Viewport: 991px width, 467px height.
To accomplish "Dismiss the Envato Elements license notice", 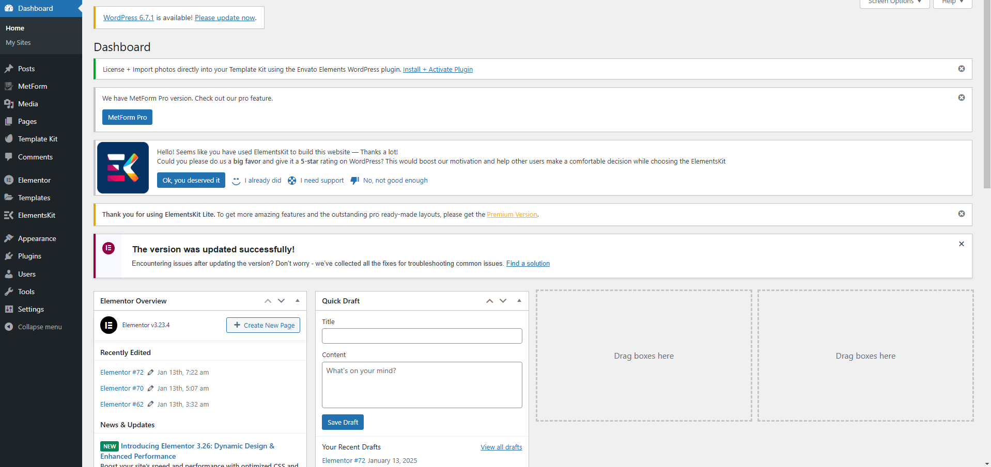I will point(961,69).
